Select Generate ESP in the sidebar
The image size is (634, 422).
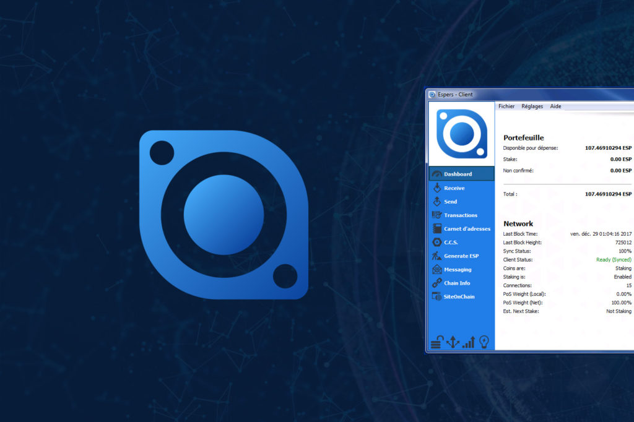[x=461, y=256]
